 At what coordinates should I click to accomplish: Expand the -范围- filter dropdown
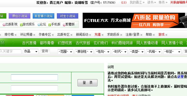pos(65,52)
